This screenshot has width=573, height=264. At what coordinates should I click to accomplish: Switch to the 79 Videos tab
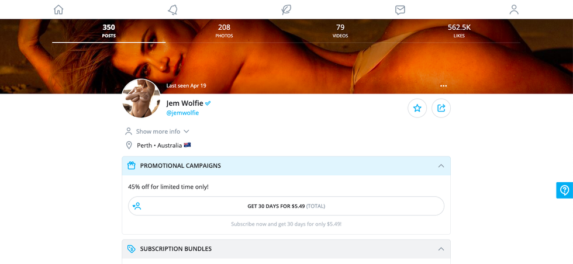tap(340, 31)
